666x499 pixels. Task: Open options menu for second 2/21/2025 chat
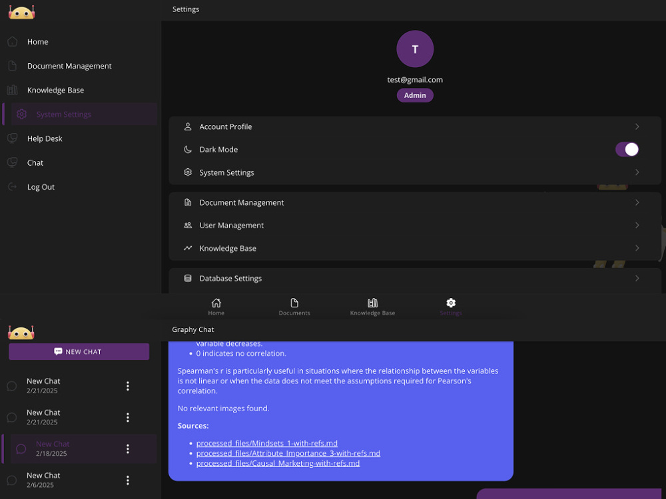(127, 417)
